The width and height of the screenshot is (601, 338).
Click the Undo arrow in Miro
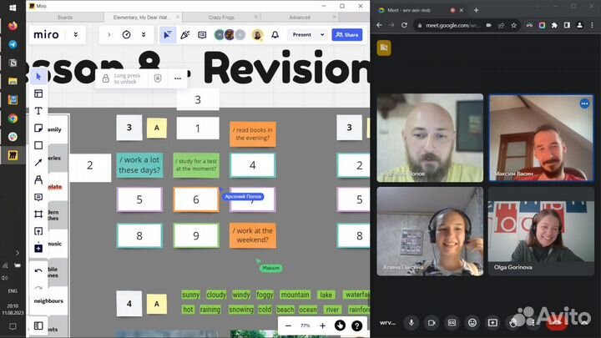click(x=38, y=271)
